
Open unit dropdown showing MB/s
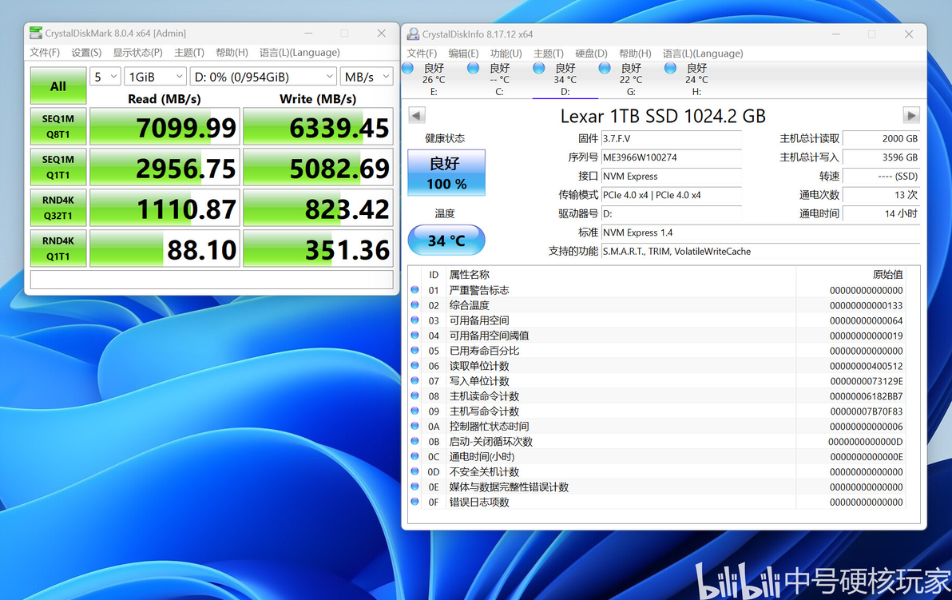pyautogui.click(x=366, y=77)
